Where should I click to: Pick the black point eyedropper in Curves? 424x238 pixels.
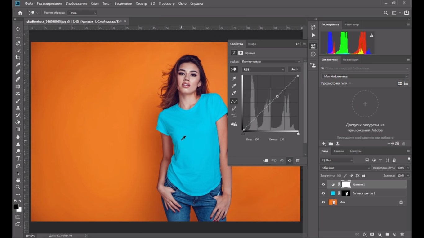point(234,79)
